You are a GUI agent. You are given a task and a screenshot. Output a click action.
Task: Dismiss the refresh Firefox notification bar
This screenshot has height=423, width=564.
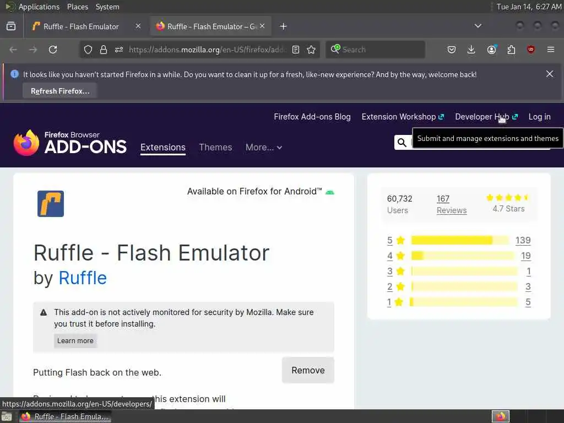(x=550, y=74)
